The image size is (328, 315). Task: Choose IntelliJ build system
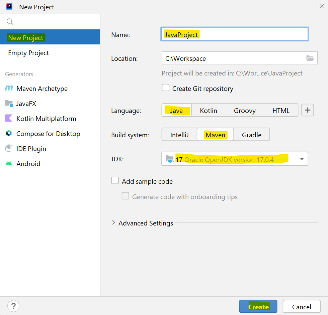pyautogui.click(x=179, y=135)
